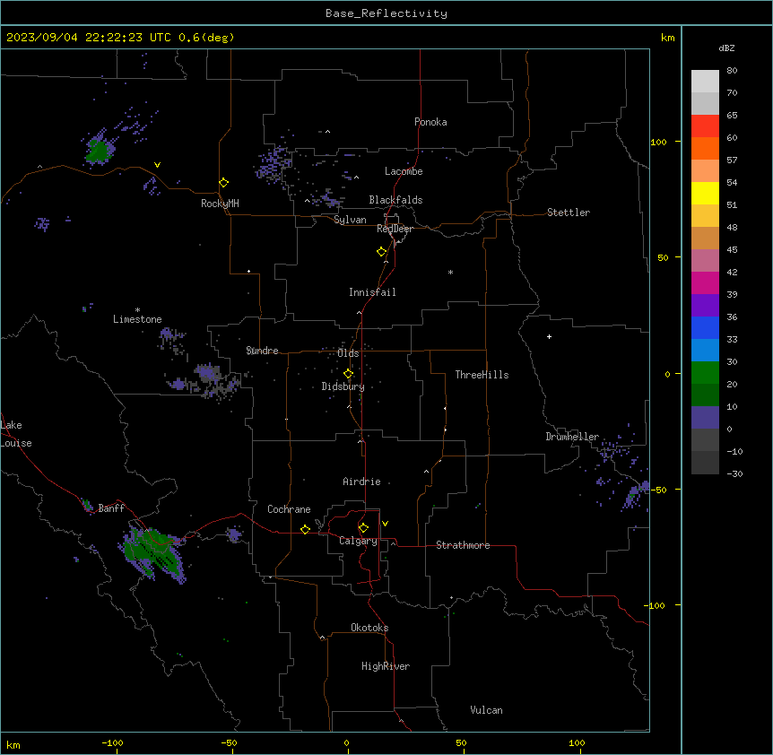Click the km unit label at bottom left
This screenshot has width=773, height=755.
coord(13,744)
